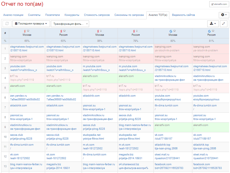Image resolution: width=230 pixels, height=173 pixels.
Task: Open the youtube.com watch link in the 63% column row 3
Action: pos(60,68)
